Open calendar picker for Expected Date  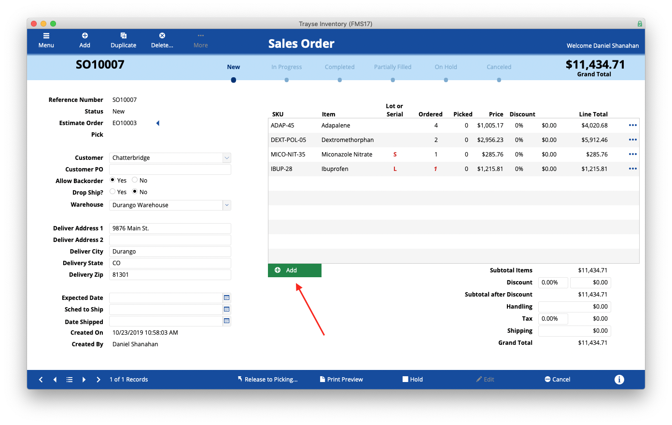(x=226, y=298)
